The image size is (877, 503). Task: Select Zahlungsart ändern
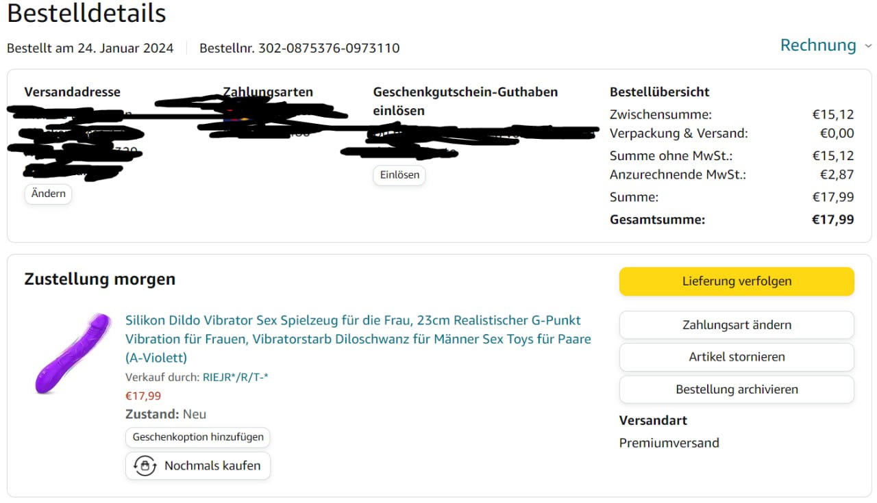pos(737,325)
